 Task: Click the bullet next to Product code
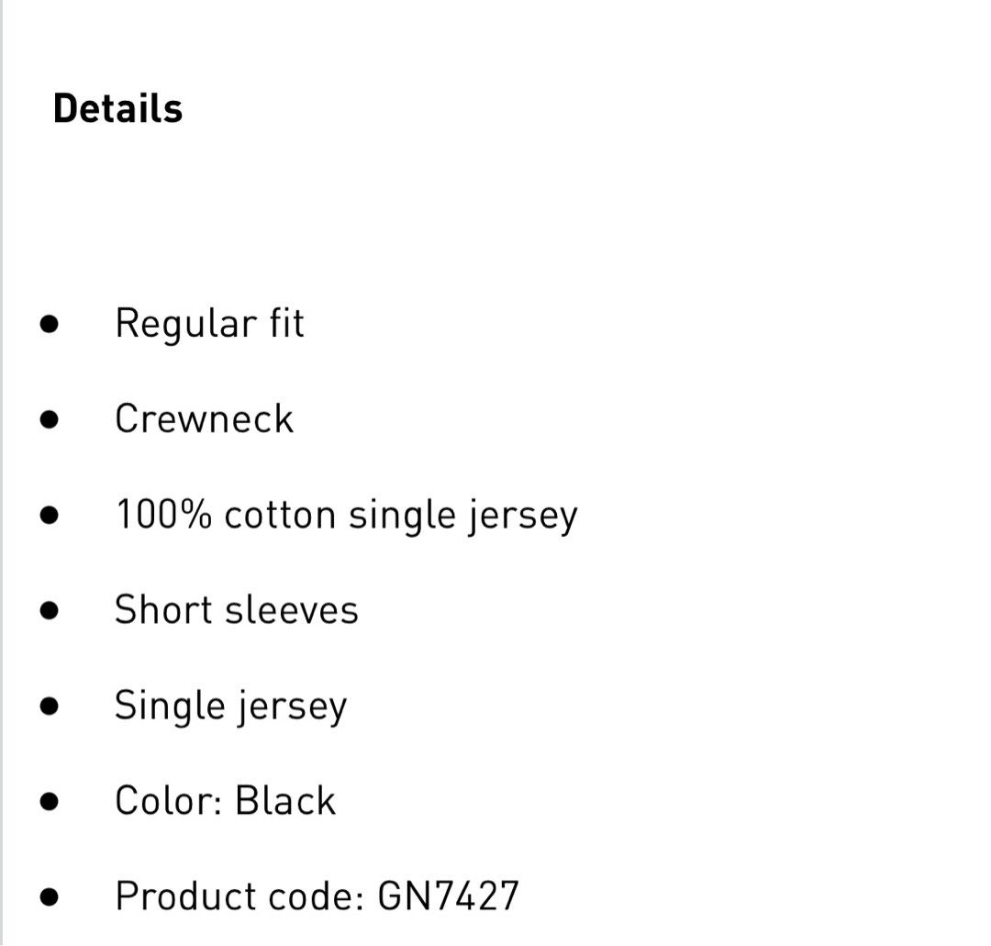point(50,896)
